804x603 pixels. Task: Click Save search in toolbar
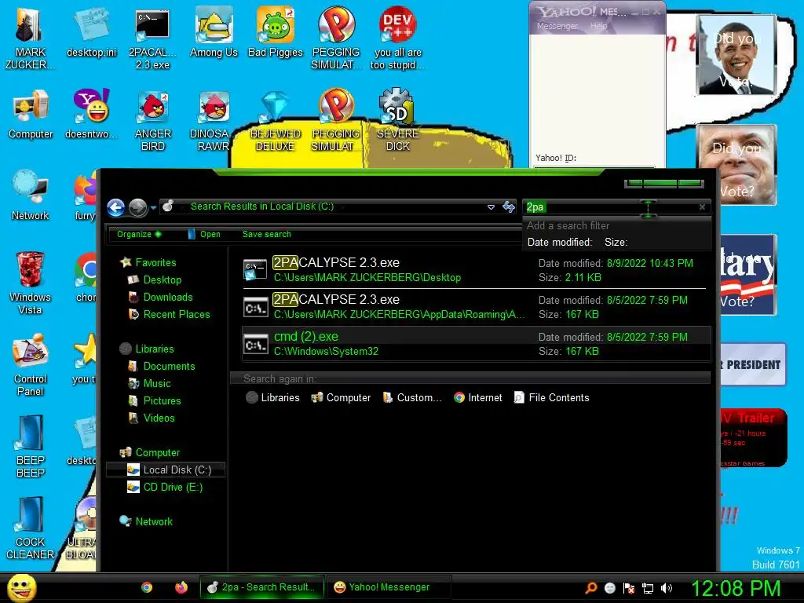[x=267, y=234]
